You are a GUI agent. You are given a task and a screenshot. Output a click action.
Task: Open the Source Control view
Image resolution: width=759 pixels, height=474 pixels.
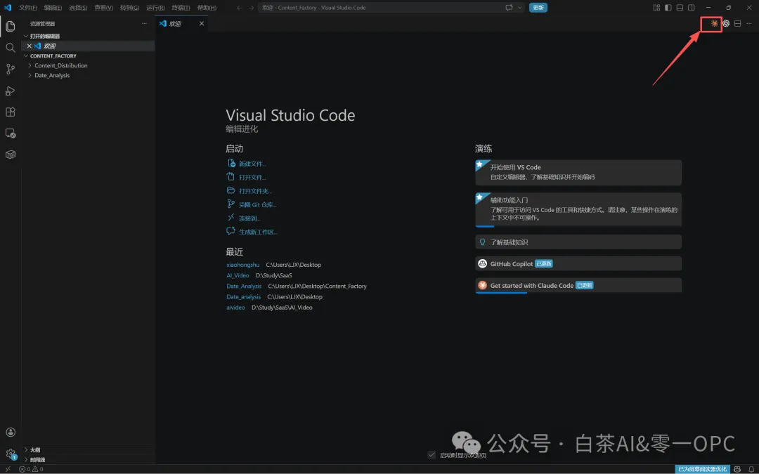point(10,69)
